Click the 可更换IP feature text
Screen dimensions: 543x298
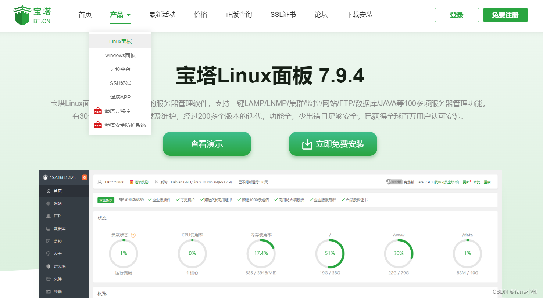(187, 200)
